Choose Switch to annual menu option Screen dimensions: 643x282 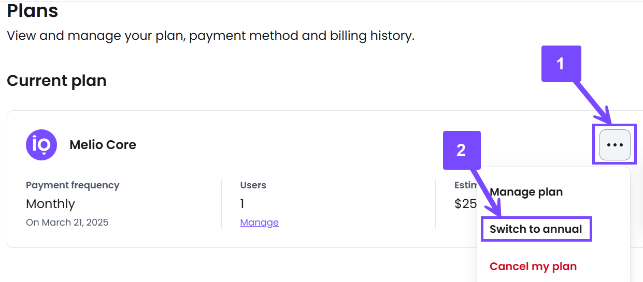coord(536,229)
